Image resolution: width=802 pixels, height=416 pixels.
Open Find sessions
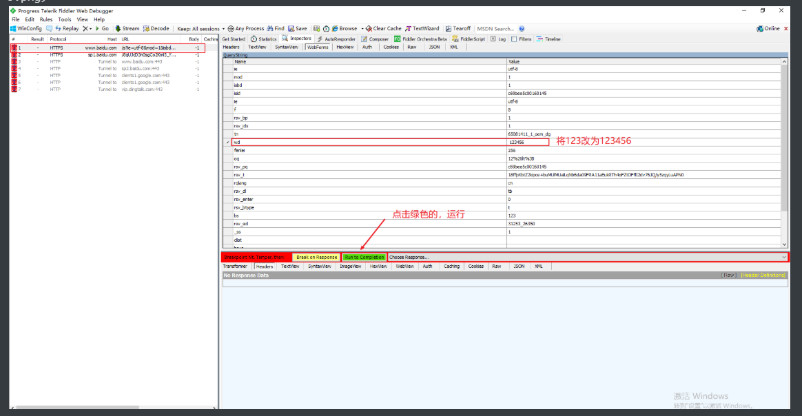[x=276, y=29]
